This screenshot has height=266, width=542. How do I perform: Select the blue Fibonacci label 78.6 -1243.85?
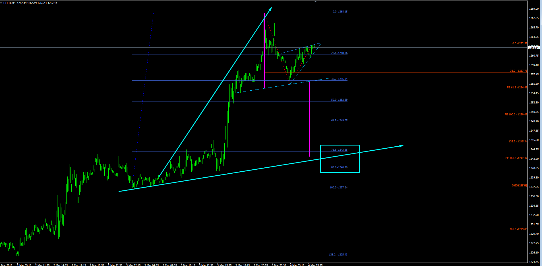pos(339,150)
